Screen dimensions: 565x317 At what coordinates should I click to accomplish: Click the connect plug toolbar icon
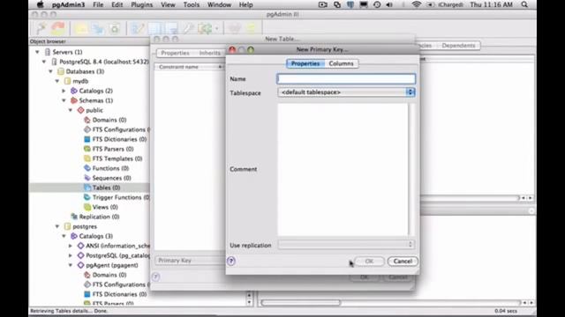coord(41,27)
